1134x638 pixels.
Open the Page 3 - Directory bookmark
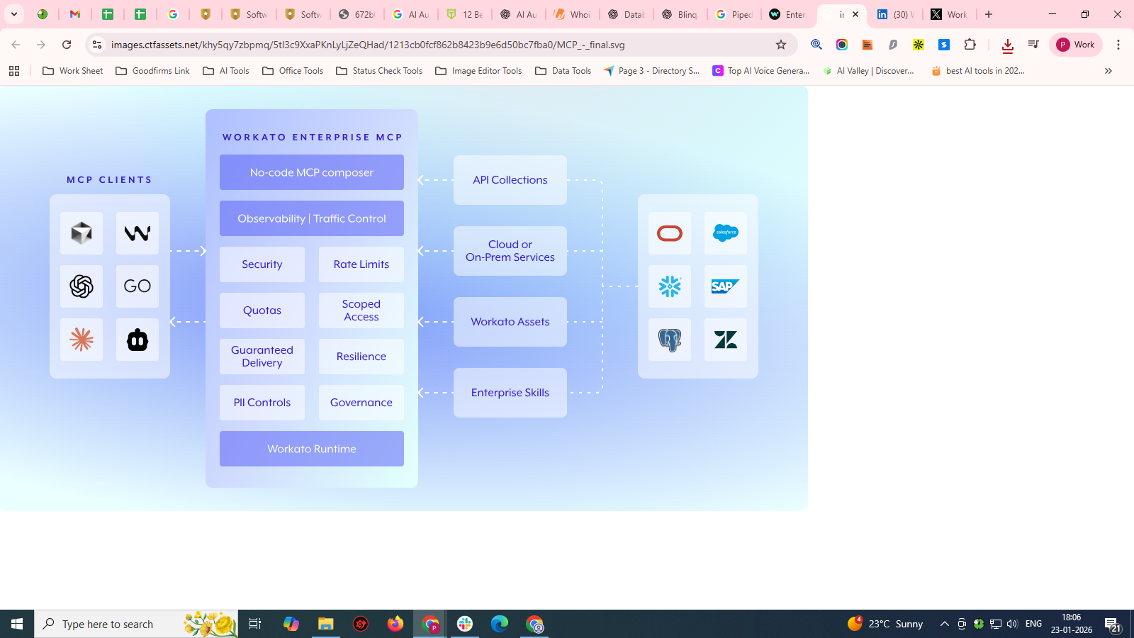[x=651, y=71]
